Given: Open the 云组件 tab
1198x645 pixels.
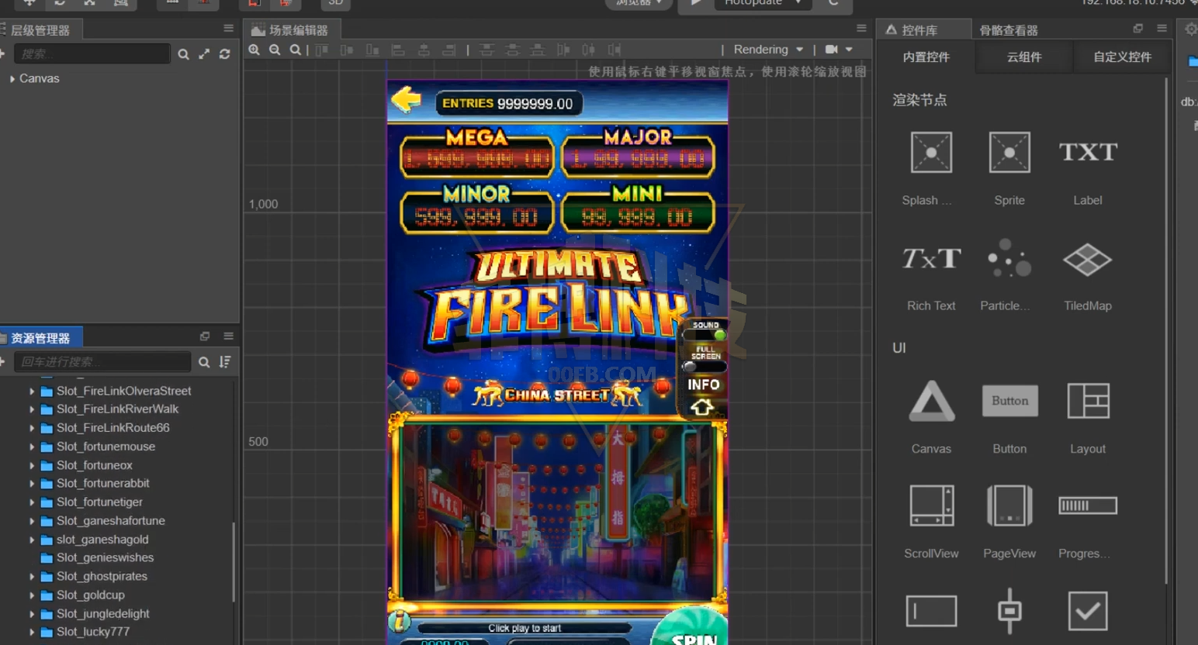Looking at the screenshot, I should coord(1024,57).
